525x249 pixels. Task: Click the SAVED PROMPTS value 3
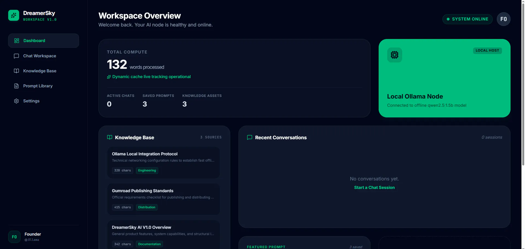point(145,104)
